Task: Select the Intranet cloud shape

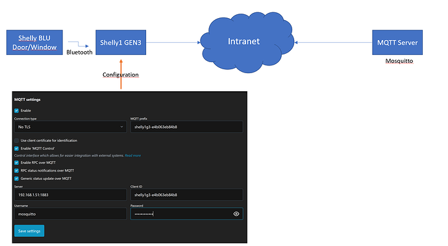Action: pos(247,42)
